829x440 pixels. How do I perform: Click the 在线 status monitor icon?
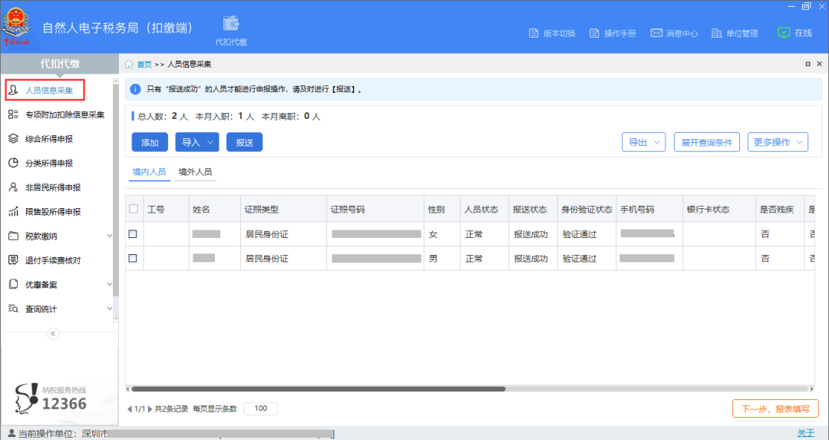[x=784, y=33]
